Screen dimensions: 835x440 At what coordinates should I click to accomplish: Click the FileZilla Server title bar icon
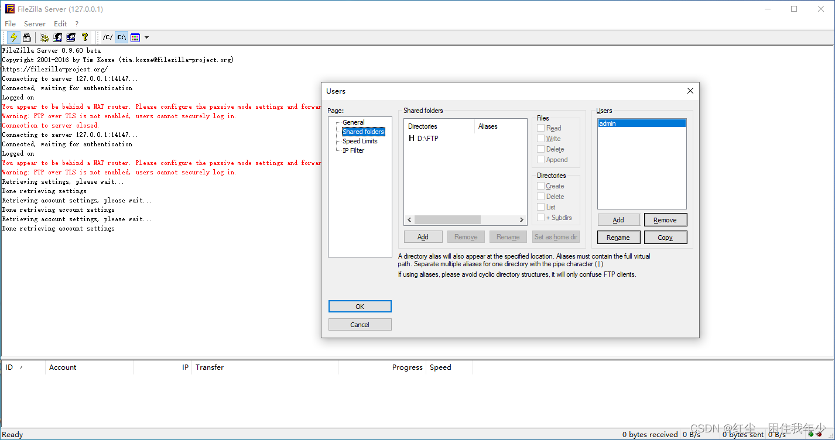[x=10, y=9]
